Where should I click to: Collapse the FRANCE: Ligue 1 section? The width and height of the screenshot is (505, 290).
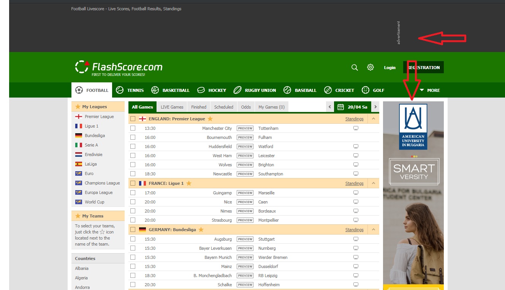pyautogui.click(x=374, y=183)
